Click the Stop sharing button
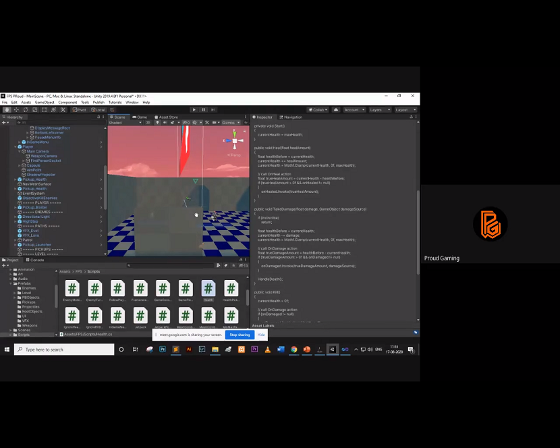Viewport: 560px width, 448px height. point(240,334)
